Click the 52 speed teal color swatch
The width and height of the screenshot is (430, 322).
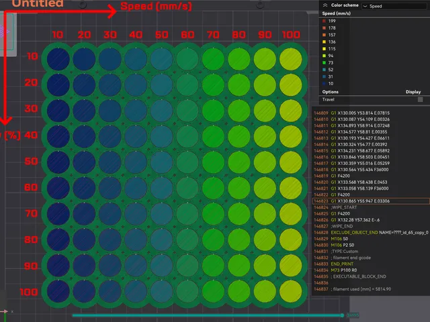click(324, 70)
